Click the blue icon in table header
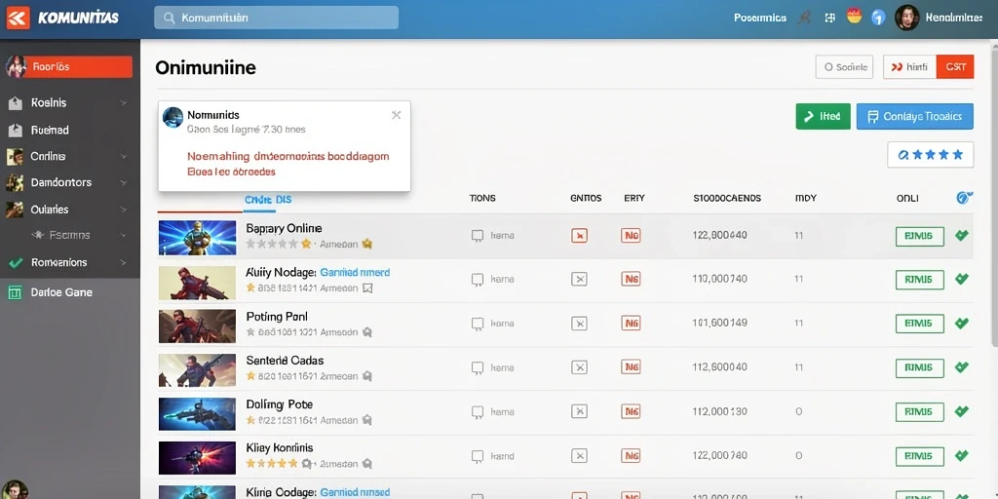 tap(964, 198)
